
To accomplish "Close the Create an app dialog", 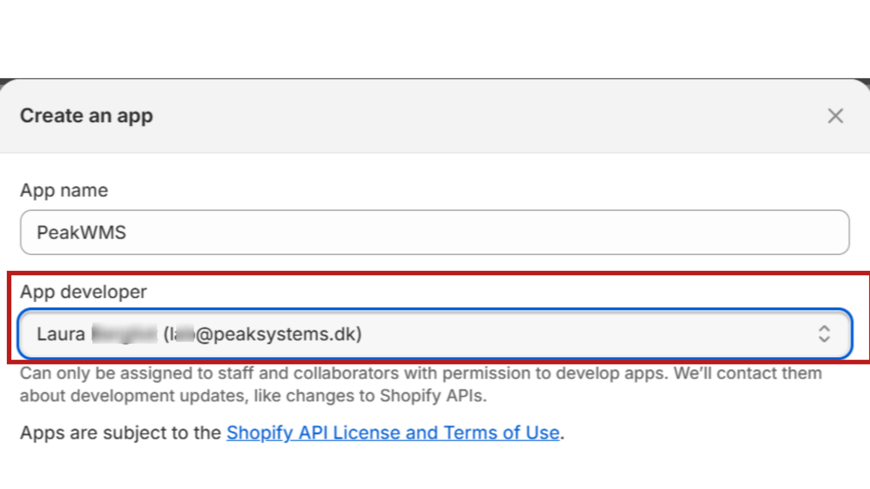I will click(835, 116).
